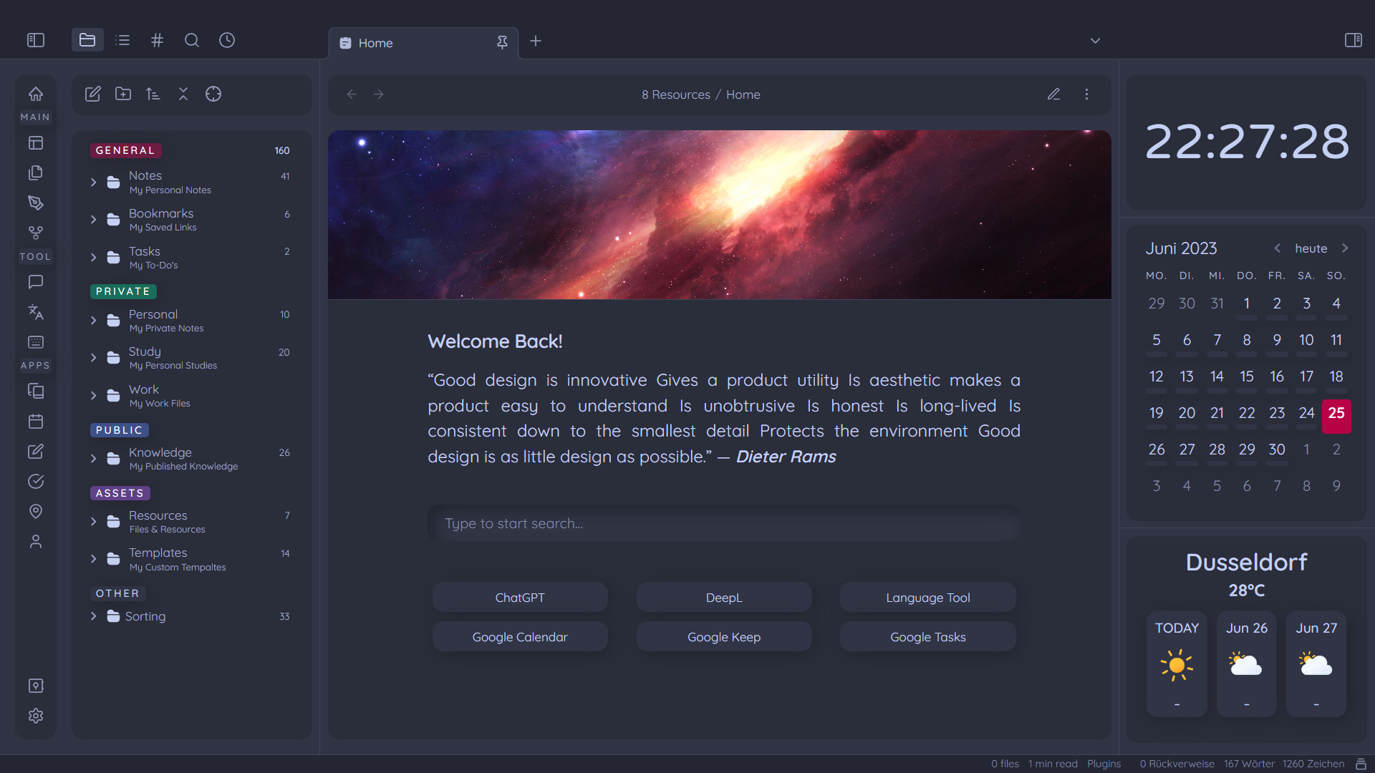Screen dimensions: 1375x773
Task: Open Google Calendar from the quick links
Action: [520, 636]
